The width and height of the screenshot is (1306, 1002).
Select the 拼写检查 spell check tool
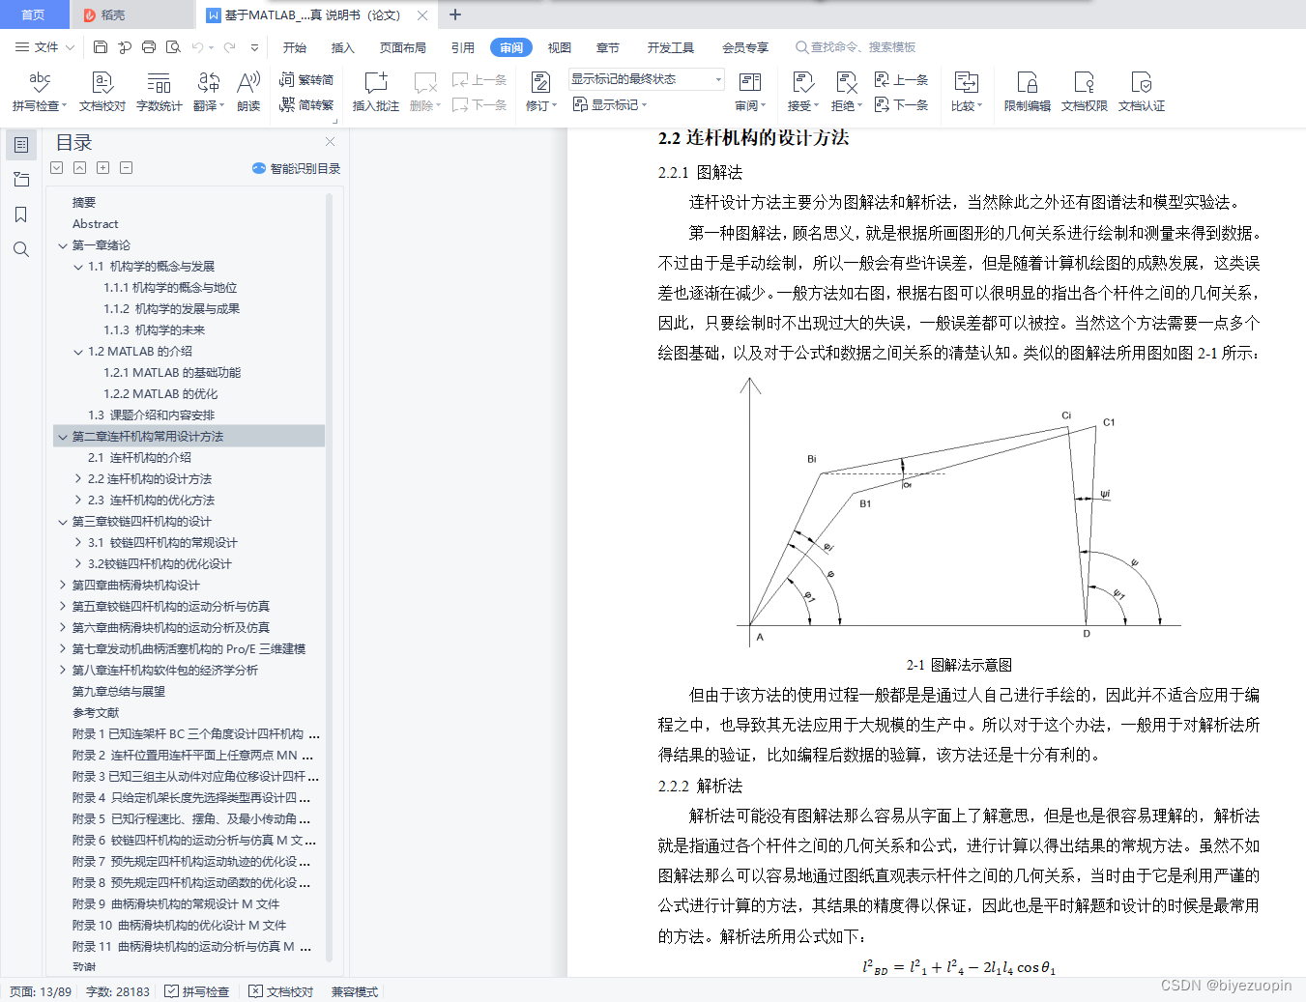[x=40, y=90]
